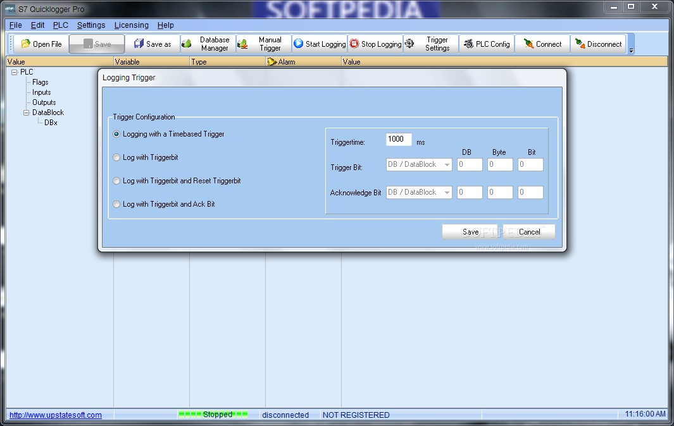Click the disconnected status text
Image resolution: width=674 pixels, height=426 pixels.
[285, 415]
